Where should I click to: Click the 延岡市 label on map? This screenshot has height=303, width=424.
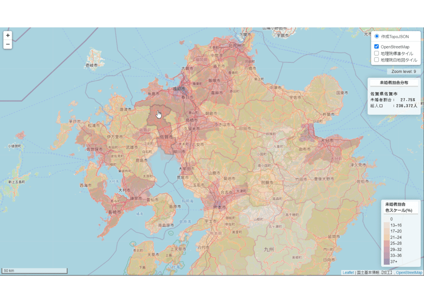click(x=334, y=236)
